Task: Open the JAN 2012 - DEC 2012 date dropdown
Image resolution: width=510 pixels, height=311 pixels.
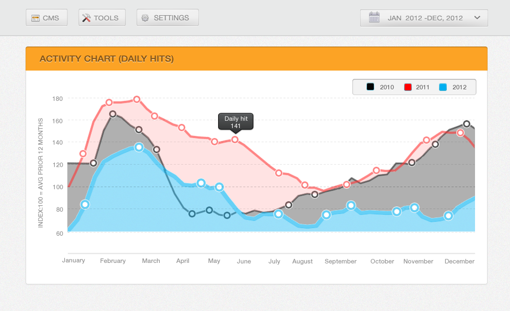Action: pyautogui.click(x=424, y=17)
